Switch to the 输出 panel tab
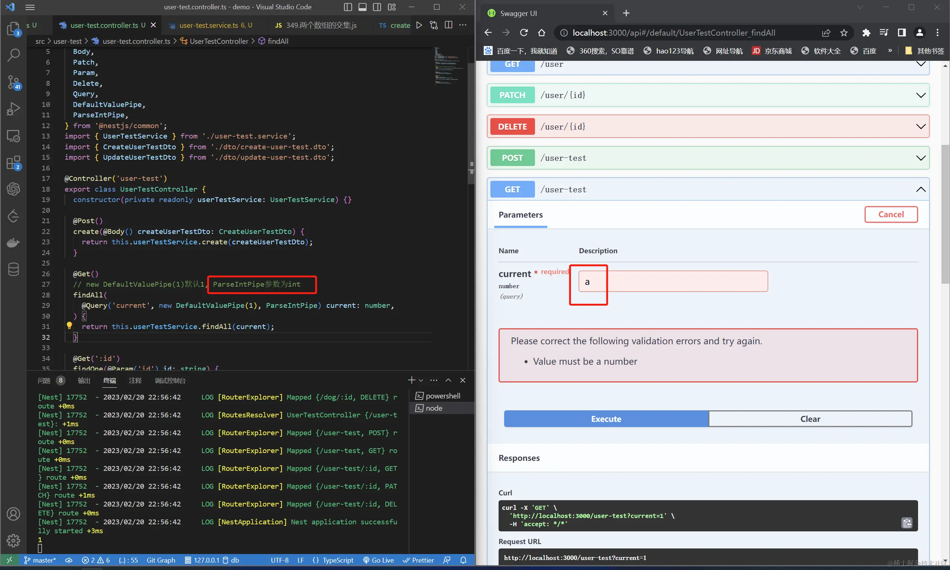Screen dimensions: 950x570 [x=84, y=380]
